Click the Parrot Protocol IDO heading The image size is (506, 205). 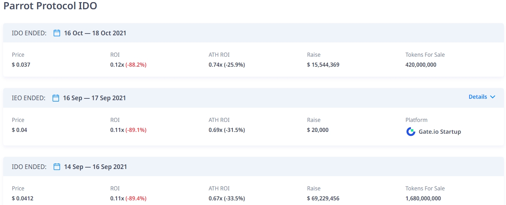coord(50,6)
